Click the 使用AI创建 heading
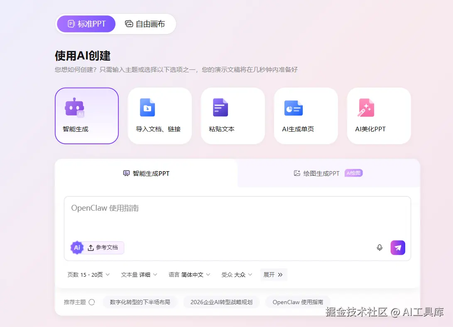This screenshot has width=453, height=327. point(83,56)
